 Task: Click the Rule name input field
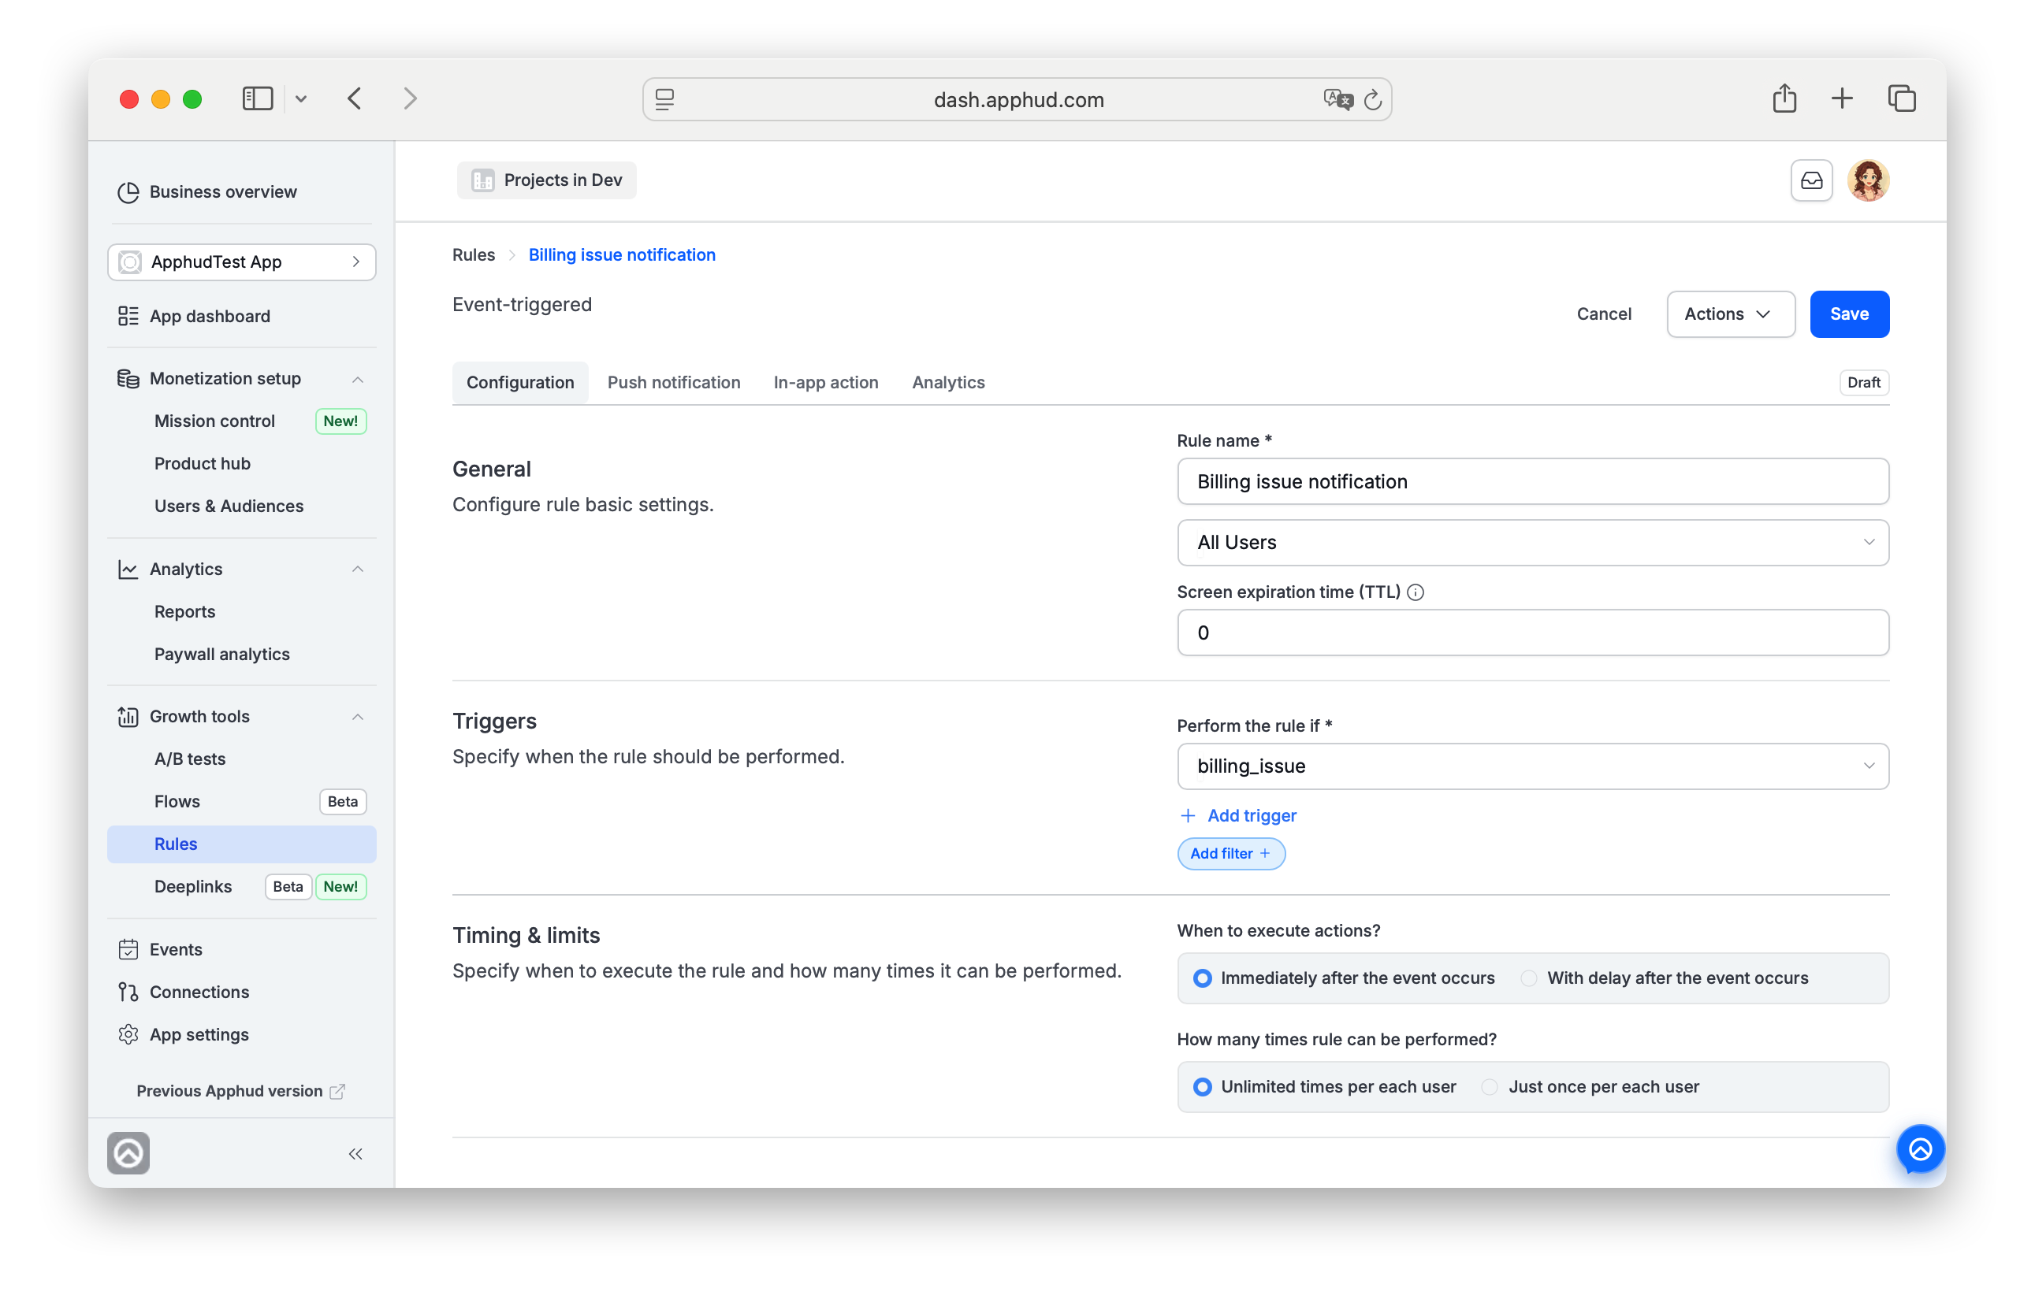pyautogui.click(x=1532, y=482)
